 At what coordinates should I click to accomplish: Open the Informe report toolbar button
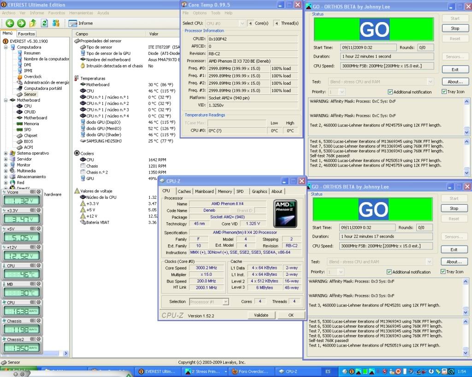pyautogui.click(x=81, y=23)
